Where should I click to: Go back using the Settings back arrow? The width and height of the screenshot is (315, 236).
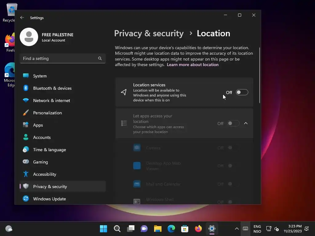[x=22, y=18]
